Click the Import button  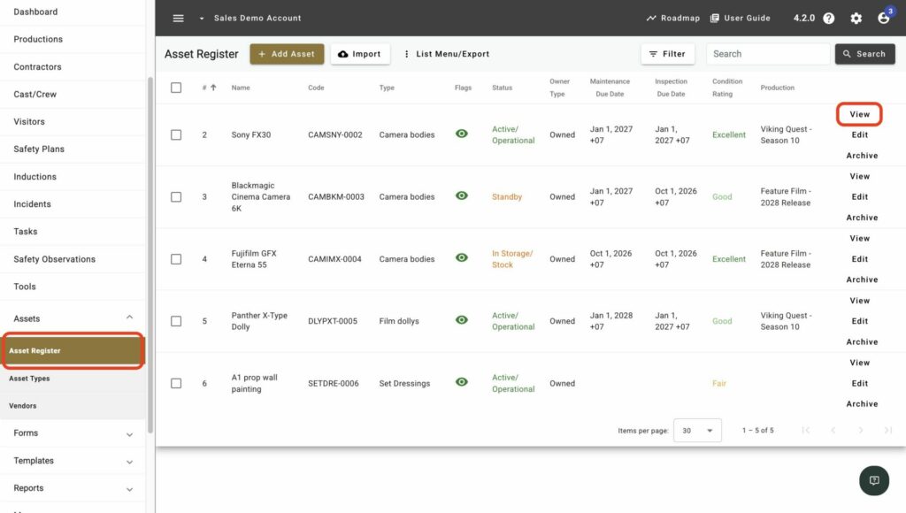pyautogui.click(x=360, y=54)
